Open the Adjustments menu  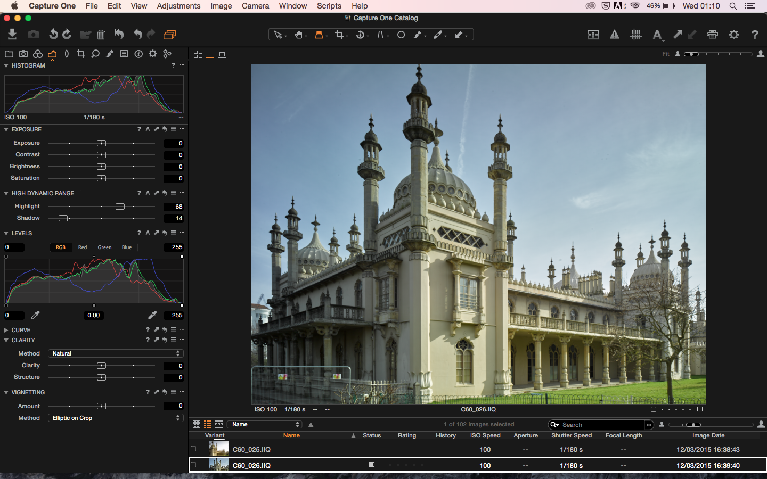click(x=178, y=6)
